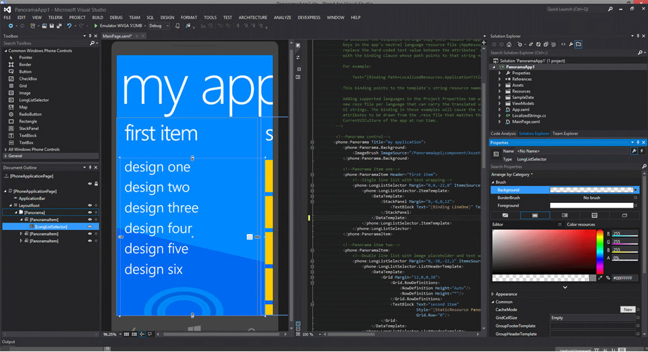Image resolution: width=648 pixels, height=352 pixels.
Task: Pin the Toolbox panel
Action: point(90,36)
